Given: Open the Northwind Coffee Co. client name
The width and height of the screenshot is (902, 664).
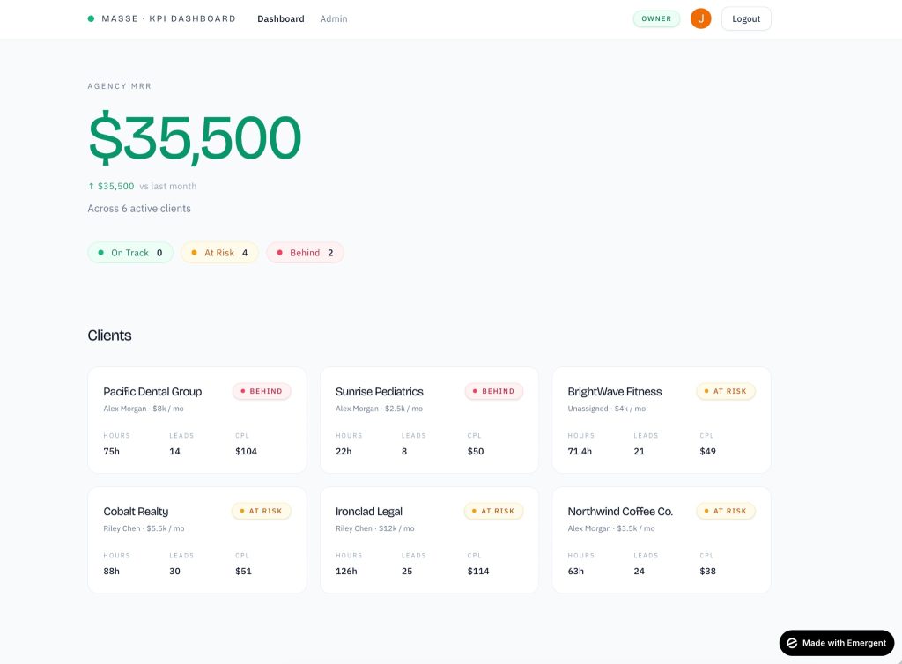Looking at the screenshot, I should [x=620, y=511].
